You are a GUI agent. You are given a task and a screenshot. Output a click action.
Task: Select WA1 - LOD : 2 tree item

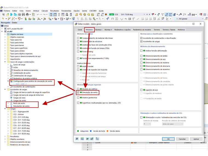[21, 84]
